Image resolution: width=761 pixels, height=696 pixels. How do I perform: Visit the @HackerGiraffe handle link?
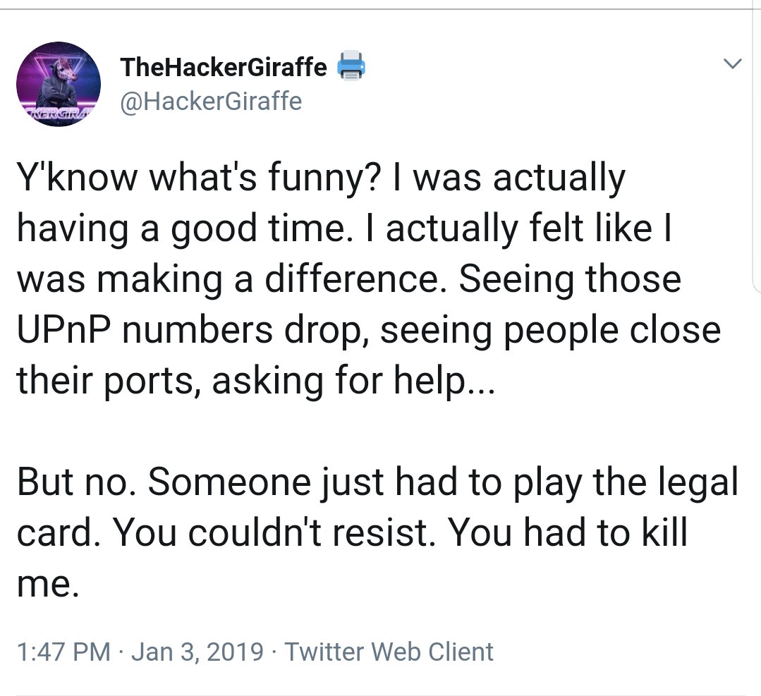click(x=211, y=101)
